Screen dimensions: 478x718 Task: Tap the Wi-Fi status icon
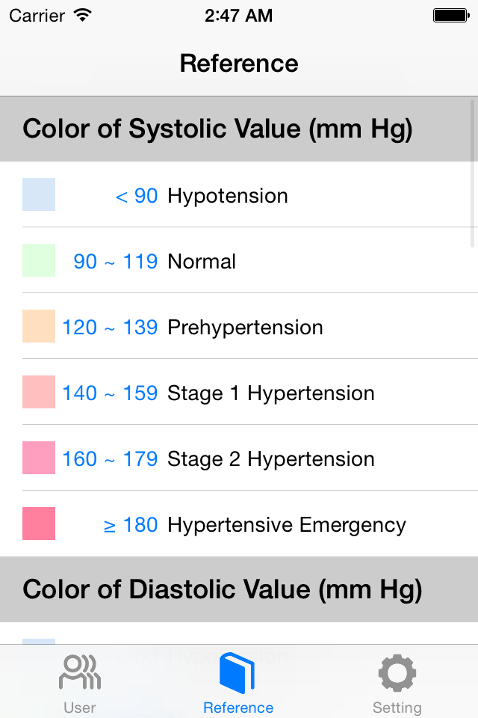coord(83,15)
